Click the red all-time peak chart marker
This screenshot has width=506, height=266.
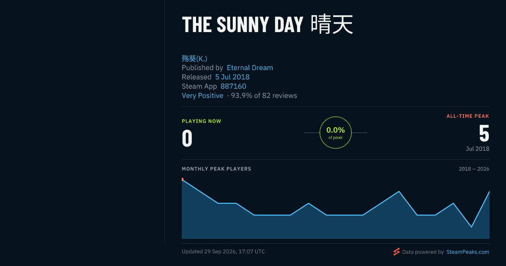[182, 179]
